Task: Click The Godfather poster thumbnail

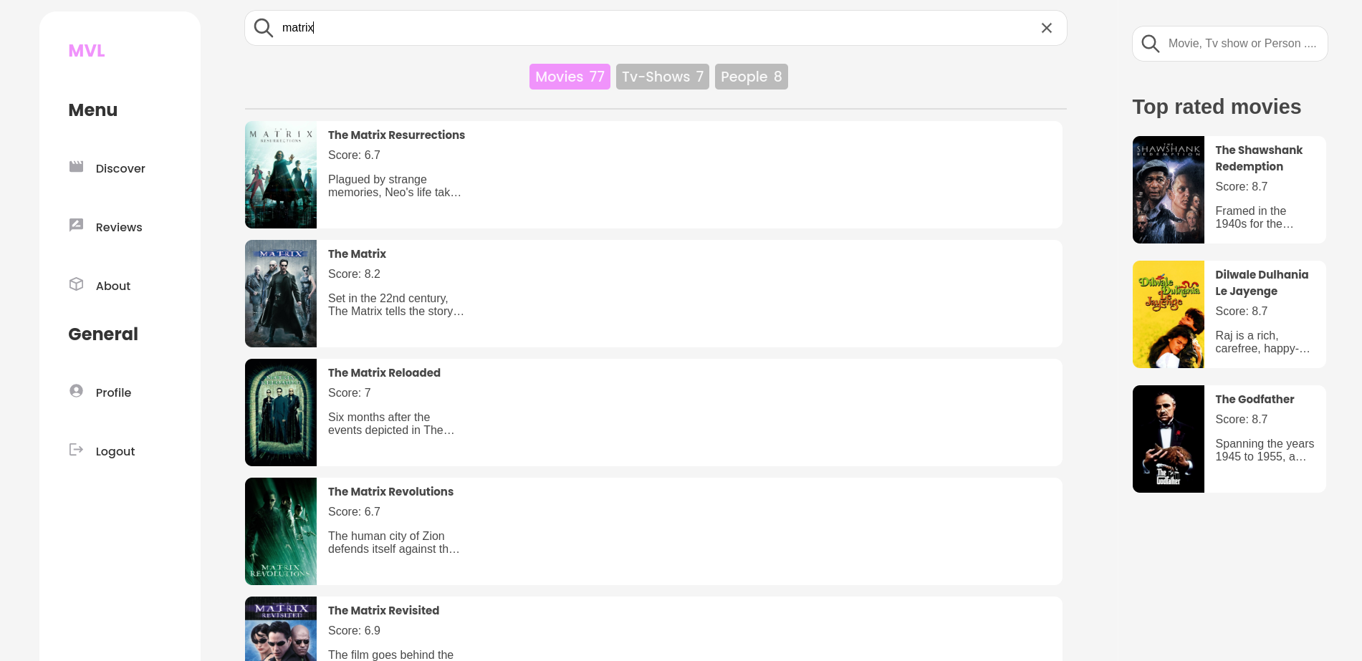Action: [x=1168, y=438]
